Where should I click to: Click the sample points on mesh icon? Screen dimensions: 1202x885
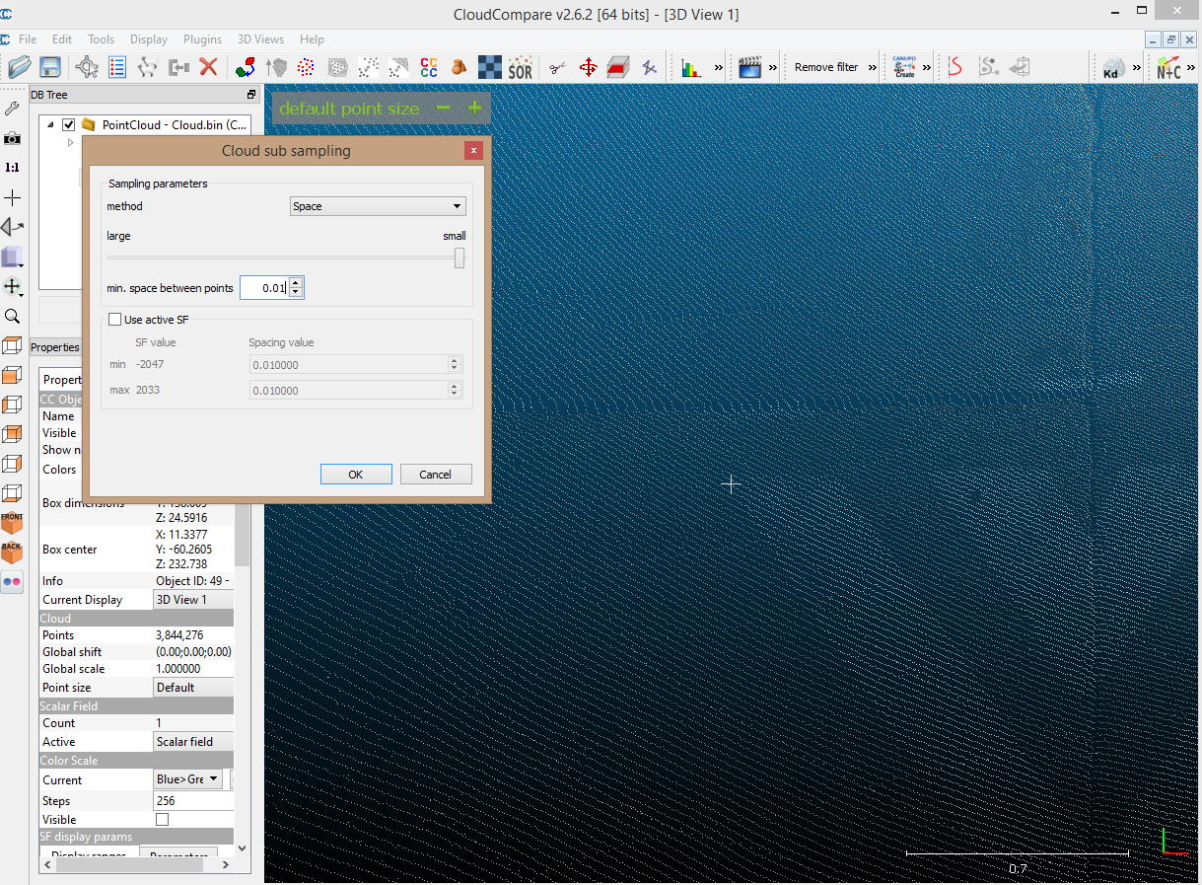tap(337, 67)
